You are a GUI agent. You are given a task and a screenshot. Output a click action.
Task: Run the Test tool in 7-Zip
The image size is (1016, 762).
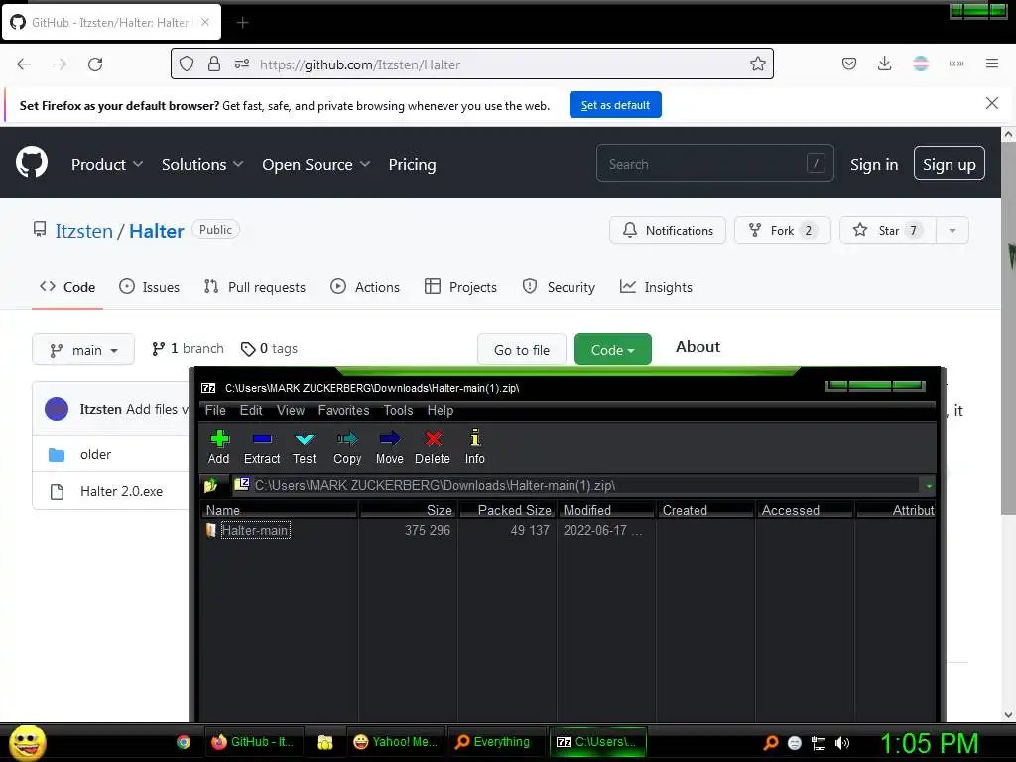pyautogui.click(x=304, y=446)
